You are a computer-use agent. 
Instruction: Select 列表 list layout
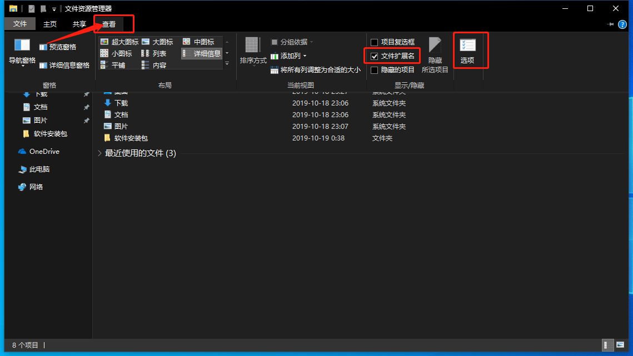tap(154, 54)
